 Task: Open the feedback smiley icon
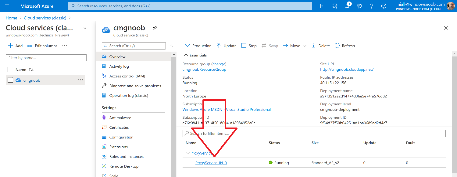pos(384,6)
